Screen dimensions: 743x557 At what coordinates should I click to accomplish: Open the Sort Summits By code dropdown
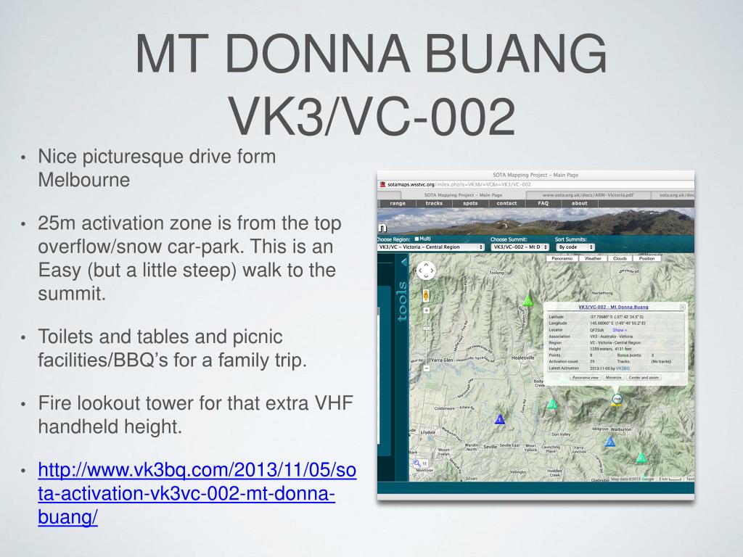coord(575,247)
